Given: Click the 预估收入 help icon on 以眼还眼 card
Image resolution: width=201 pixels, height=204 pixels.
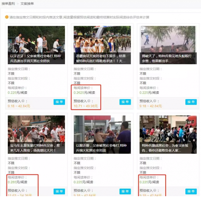Looking at the screenshot, I should [x=89, y=190].
